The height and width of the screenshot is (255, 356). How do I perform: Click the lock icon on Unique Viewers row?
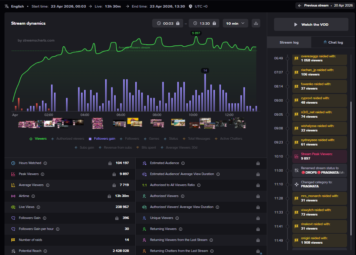(258, 218)
